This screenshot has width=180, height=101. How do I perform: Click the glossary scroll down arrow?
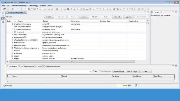147,59
